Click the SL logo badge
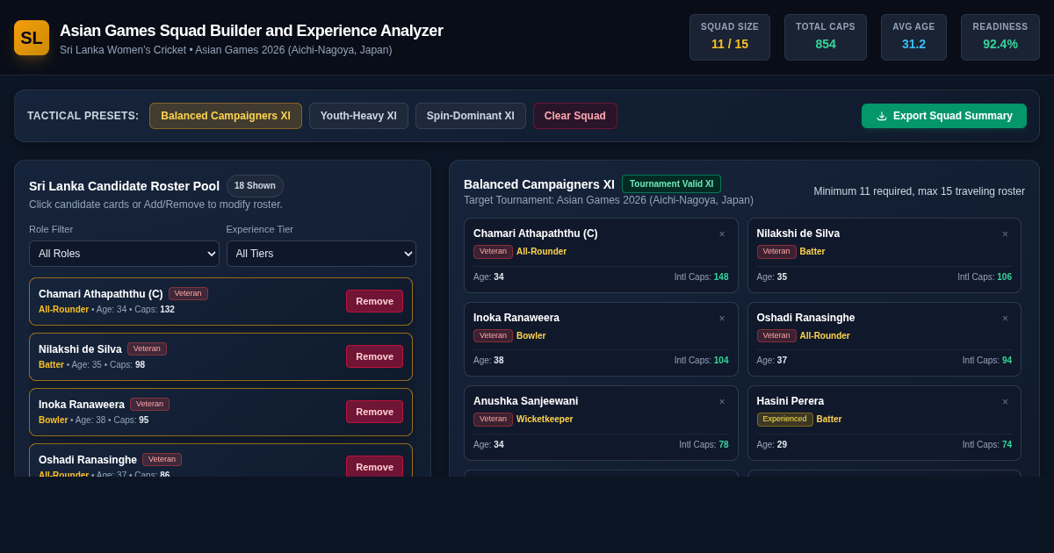This screenshot has width=1054, height=553. [x=32, y=38]
